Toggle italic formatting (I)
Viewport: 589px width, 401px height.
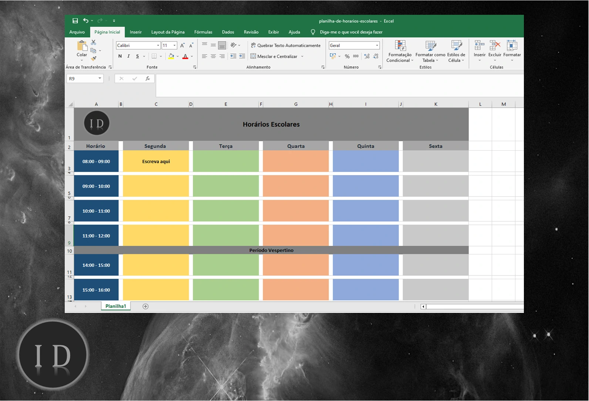tap(128, 56)
